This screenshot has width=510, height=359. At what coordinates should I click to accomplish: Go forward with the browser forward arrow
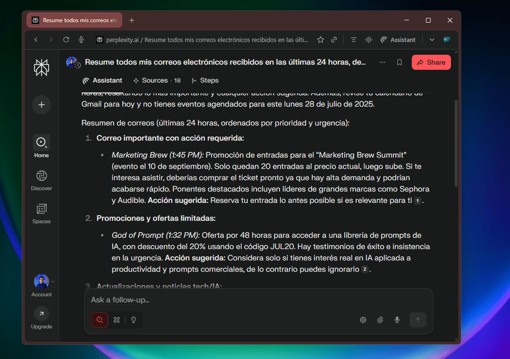(x=51, y=40)
